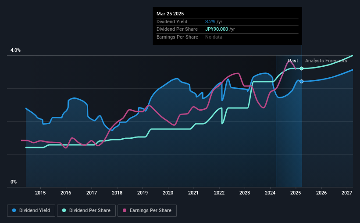Click the 2016 x-axis label

point(66,193)
